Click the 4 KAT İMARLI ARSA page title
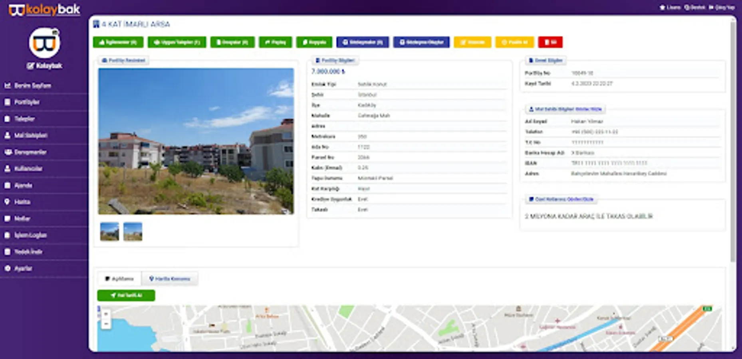Screen dimensions: 742x359 135,24
